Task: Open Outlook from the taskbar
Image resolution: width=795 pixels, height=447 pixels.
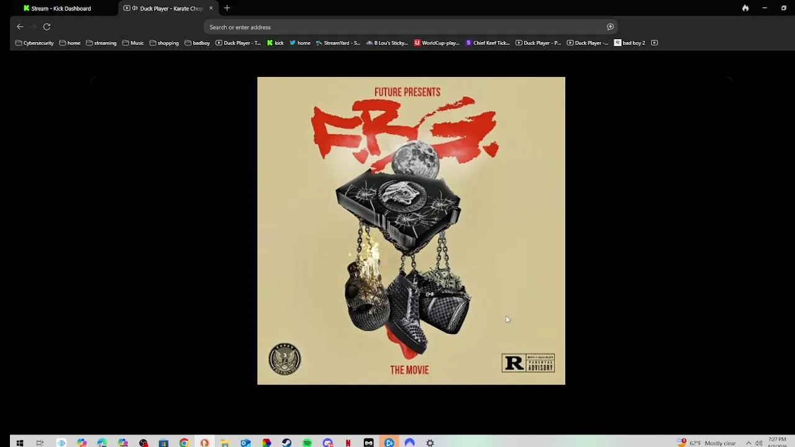Action: point(245,443)
